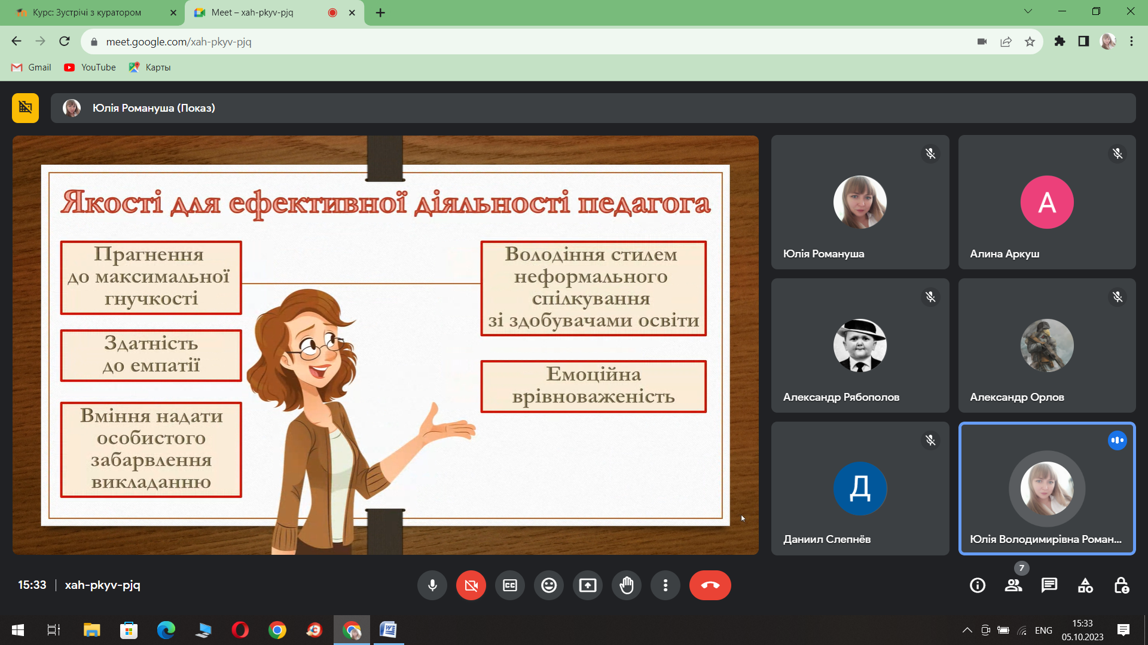Click muted mic icon on Александр Рябополов tile
This screenshot has width=1148, height=645.
(930, 297)
